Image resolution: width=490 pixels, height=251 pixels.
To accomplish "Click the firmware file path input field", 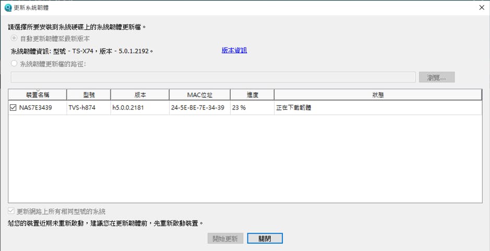I will tap(213, 77).
